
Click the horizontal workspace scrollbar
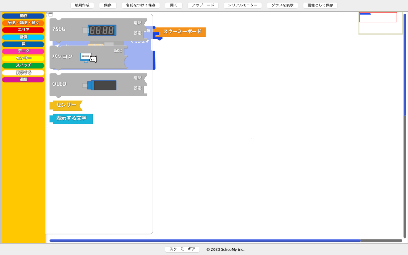tap(205, 241)
